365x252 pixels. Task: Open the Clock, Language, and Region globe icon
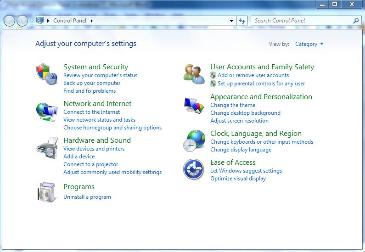coord(194,141)
